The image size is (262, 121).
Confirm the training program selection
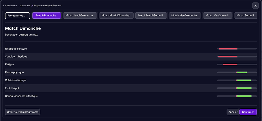248,112
